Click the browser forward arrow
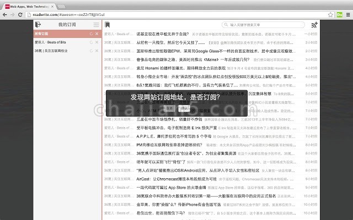Viewport: 353px width, 220px height. [12, 15]
